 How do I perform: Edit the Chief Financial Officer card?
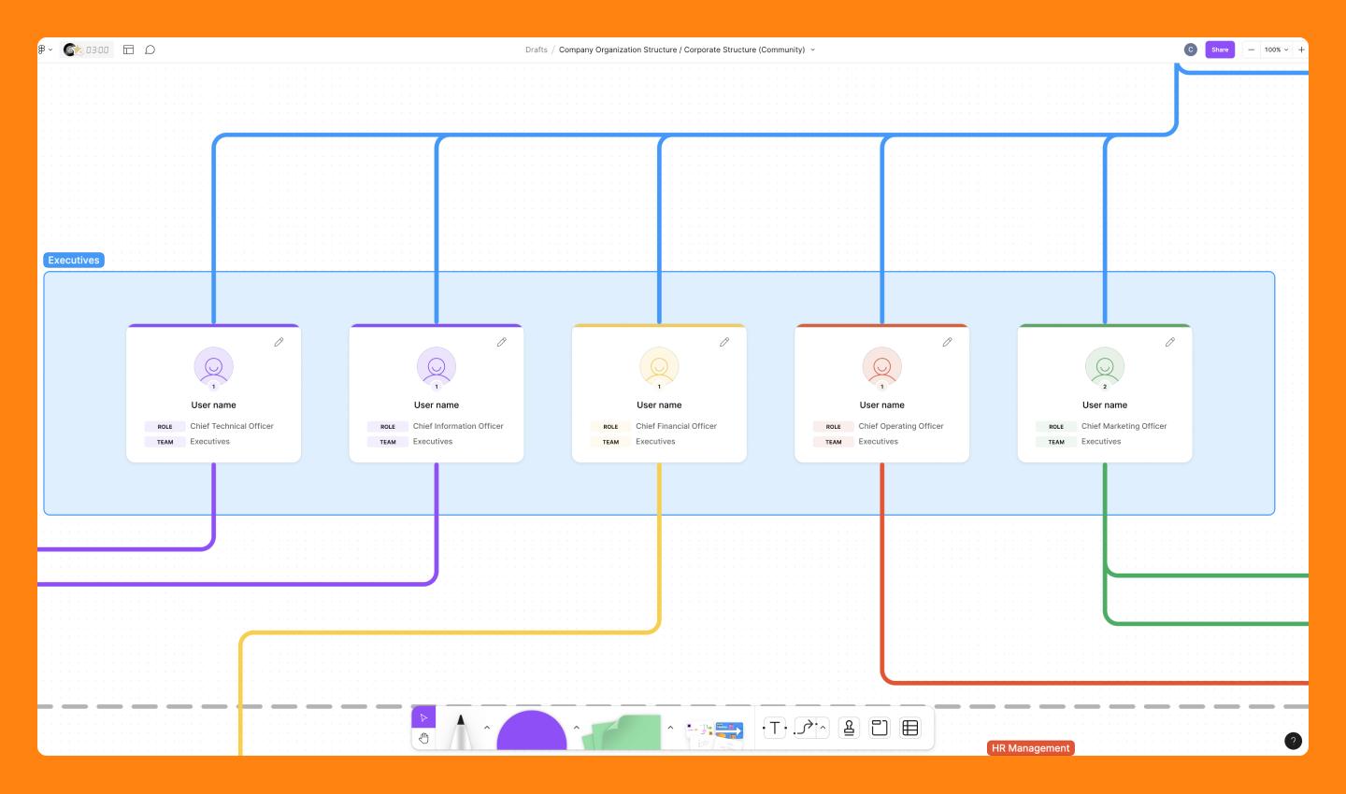click(x=724, y=342)
